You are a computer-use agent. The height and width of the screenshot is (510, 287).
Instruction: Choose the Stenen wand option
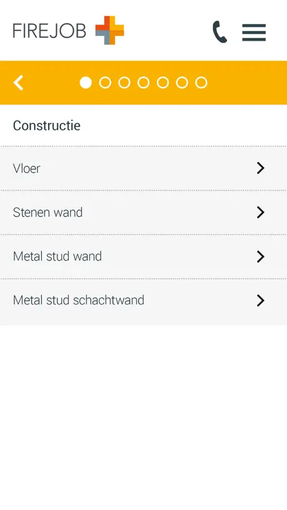[x=143, y=213]
